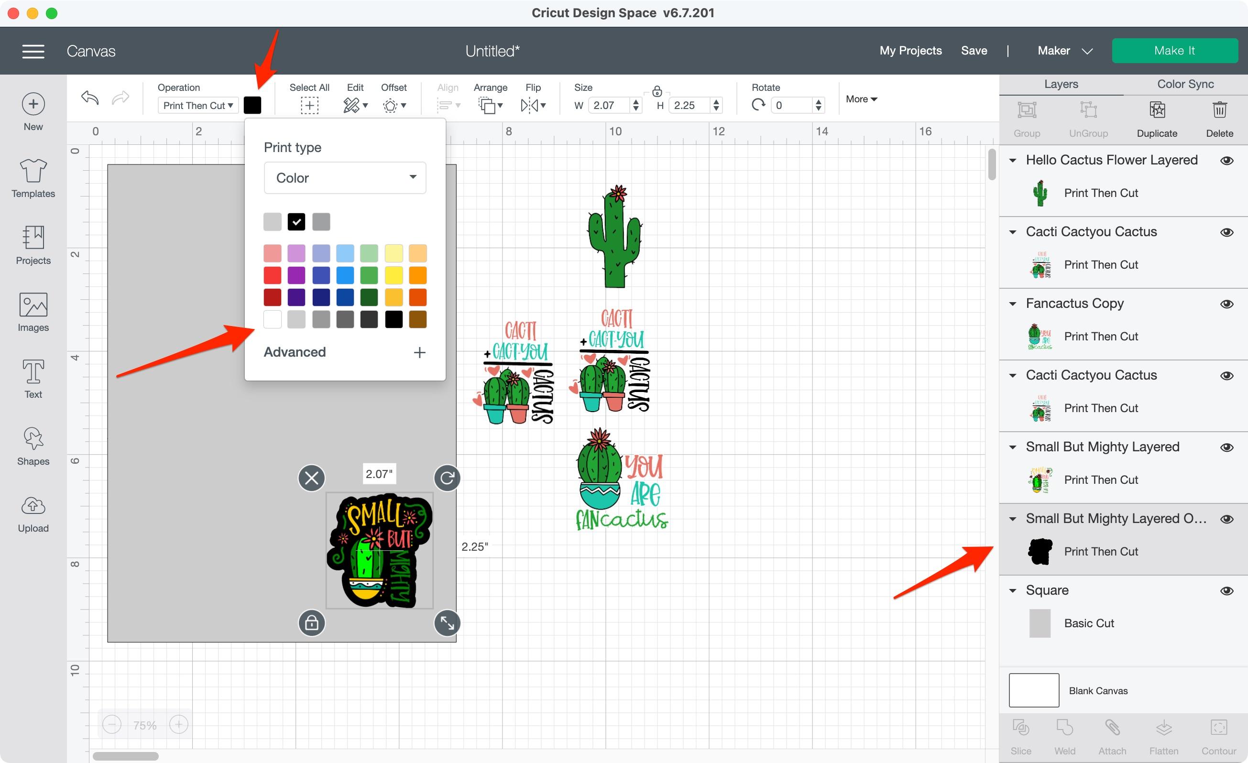Pick the white color swatch
The width and height of the screenshot is (1248, 763).
273,319
